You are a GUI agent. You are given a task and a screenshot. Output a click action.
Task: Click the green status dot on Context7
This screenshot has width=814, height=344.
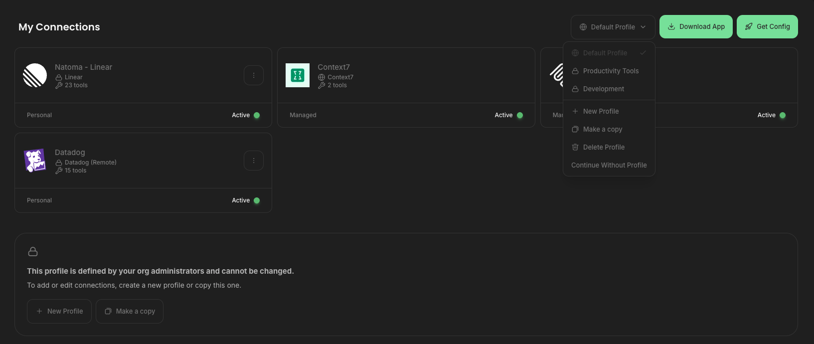520,115
